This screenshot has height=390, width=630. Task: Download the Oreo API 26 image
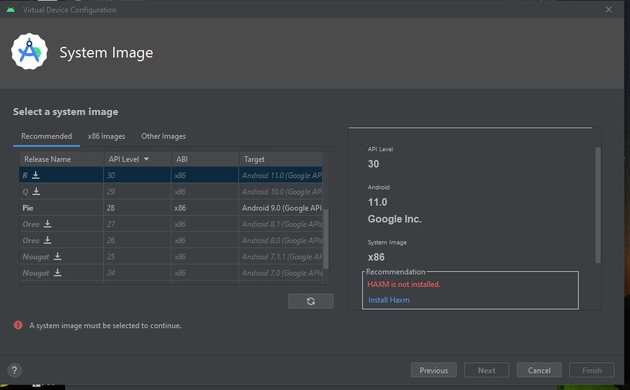coord(48,241)
